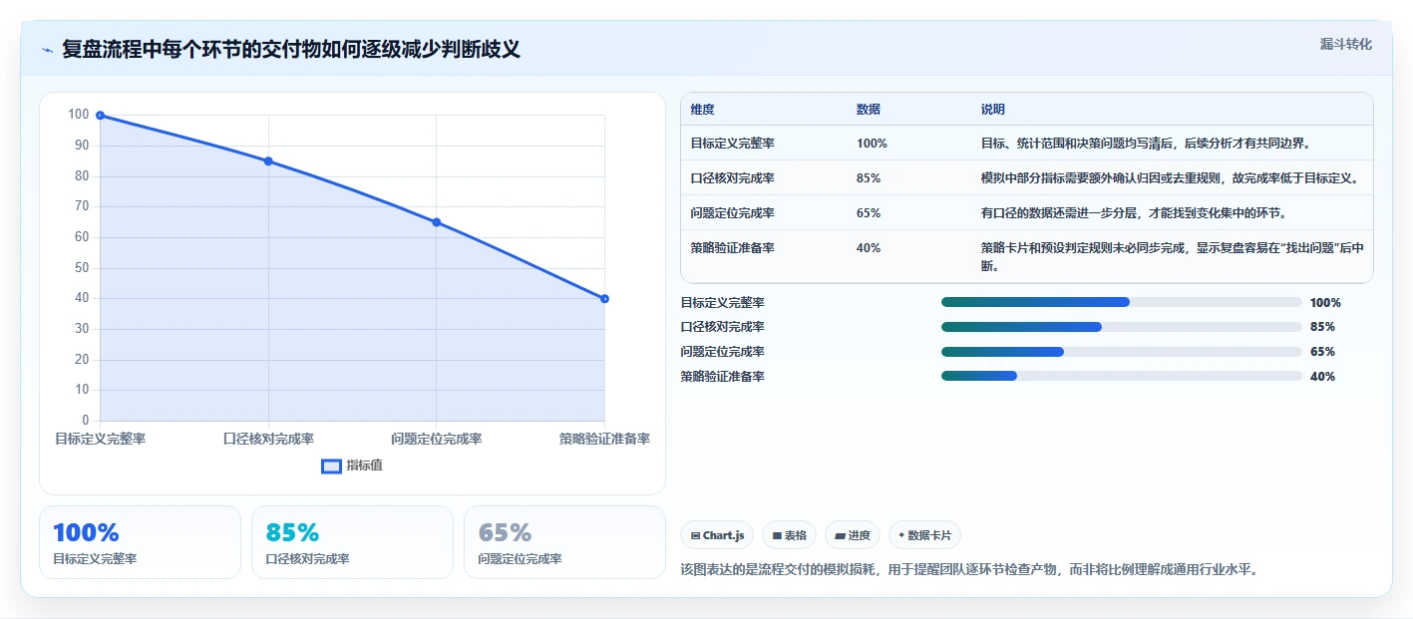Click the chart data point at 100
The image size is (1413, 619).
[x=100, y=116]
